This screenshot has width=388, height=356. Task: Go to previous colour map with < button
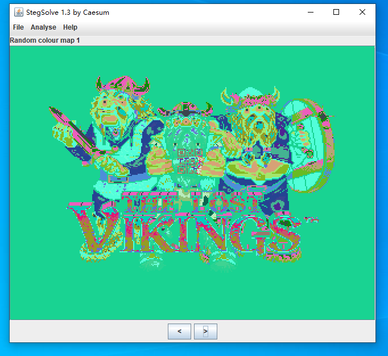pyautogui.click(x=179, y=332)
